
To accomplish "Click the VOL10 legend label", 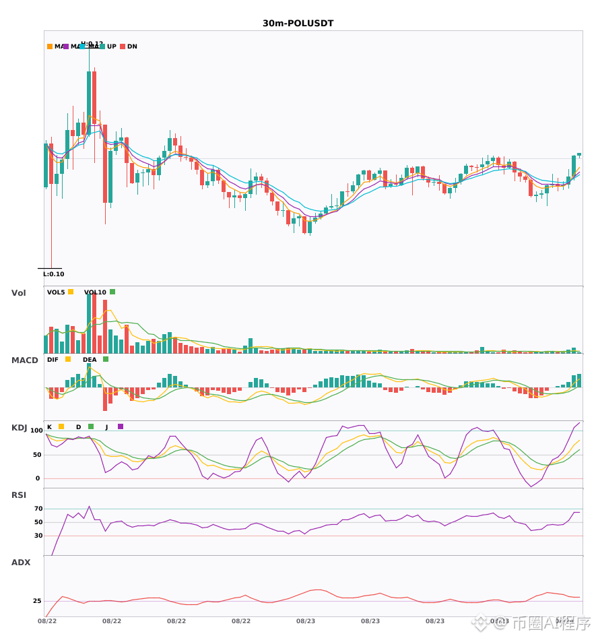I will pos(95,292).
